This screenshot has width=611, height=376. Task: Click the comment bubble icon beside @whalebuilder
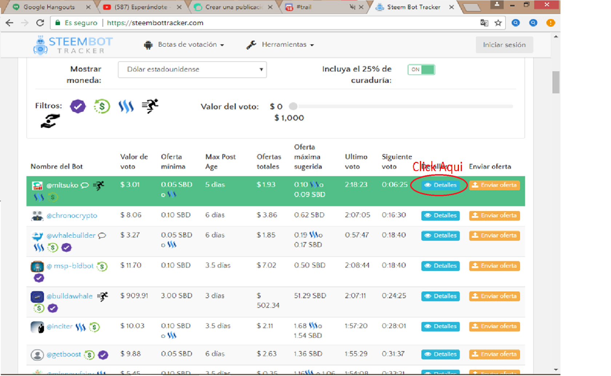click(102, 236)
